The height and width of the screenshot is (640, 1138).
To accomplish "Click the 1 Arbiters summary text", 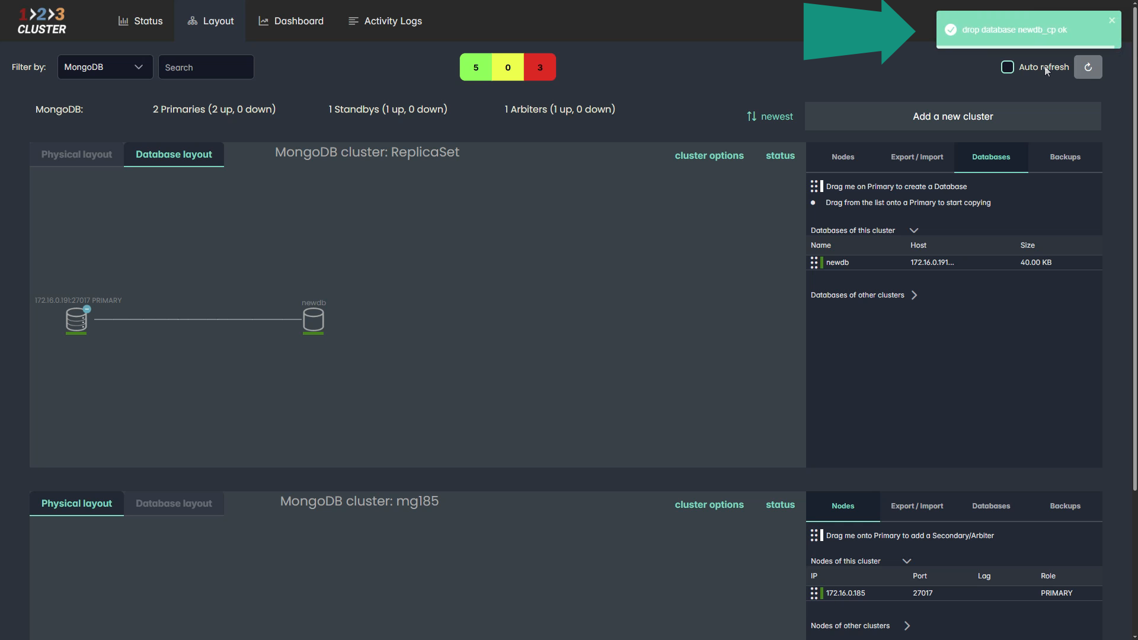I will tap(560, 109).
